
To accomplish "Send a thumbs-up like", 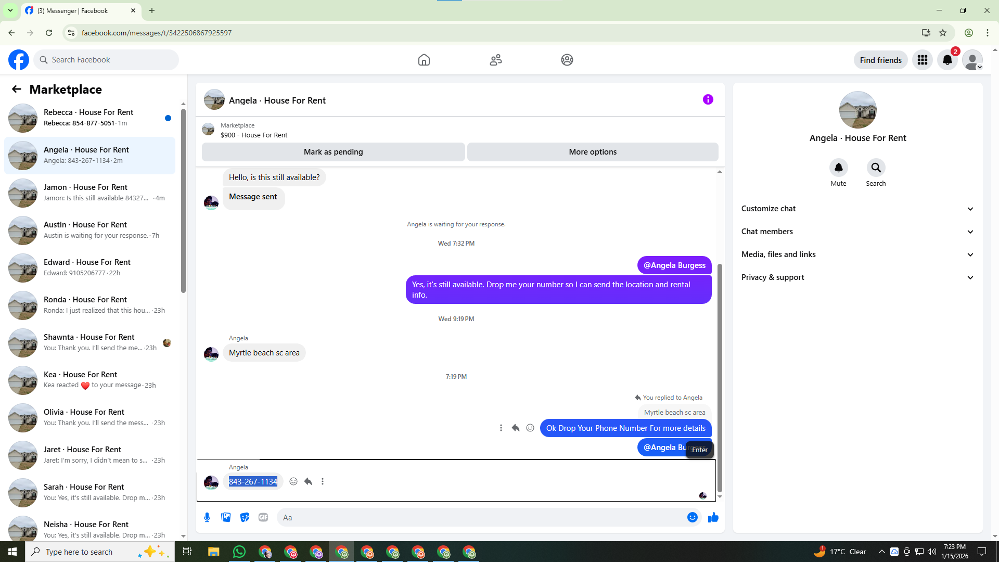I will coord(713,517).
